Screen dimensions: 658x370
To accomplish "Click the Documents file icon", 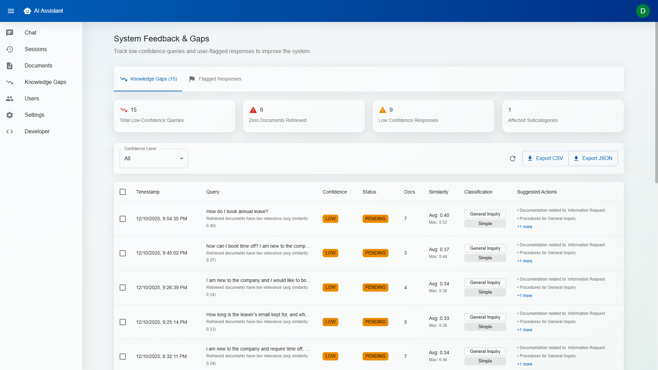I will [x=10, y=65].
